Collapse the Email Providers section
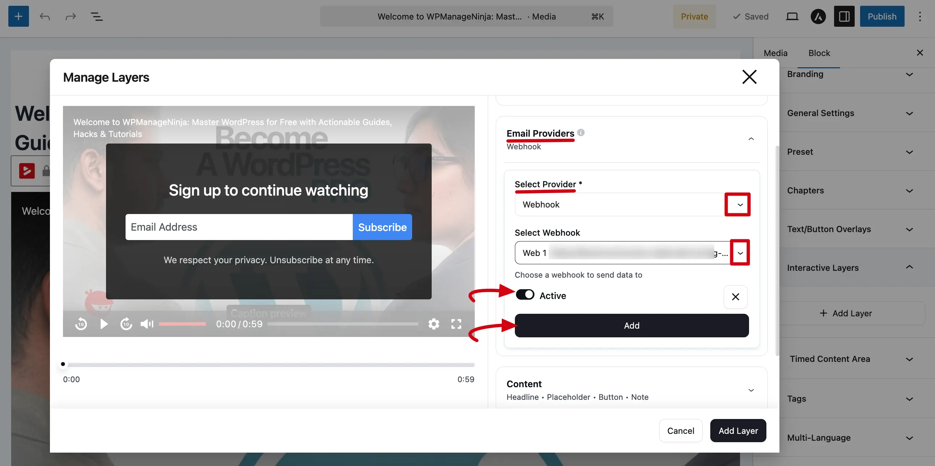Image resolution: width=935 pixels, height=466 pixels. tap(751, 139)
